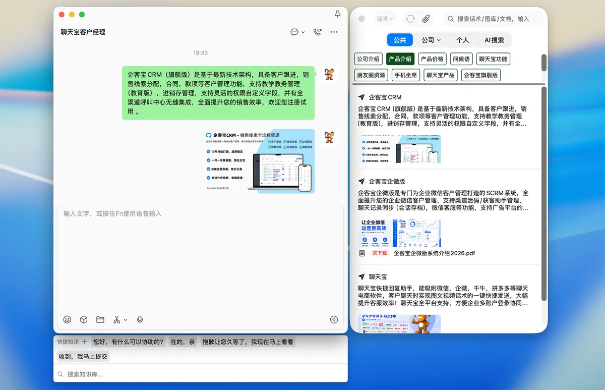
Task: Insert quick phrase 您好，有什么可以协助的?
Action: [x=129, y=342]
